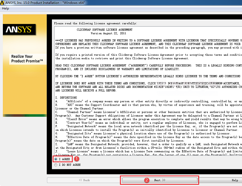Click the definition line starting with "Class3 Error"

click(149, 119)
